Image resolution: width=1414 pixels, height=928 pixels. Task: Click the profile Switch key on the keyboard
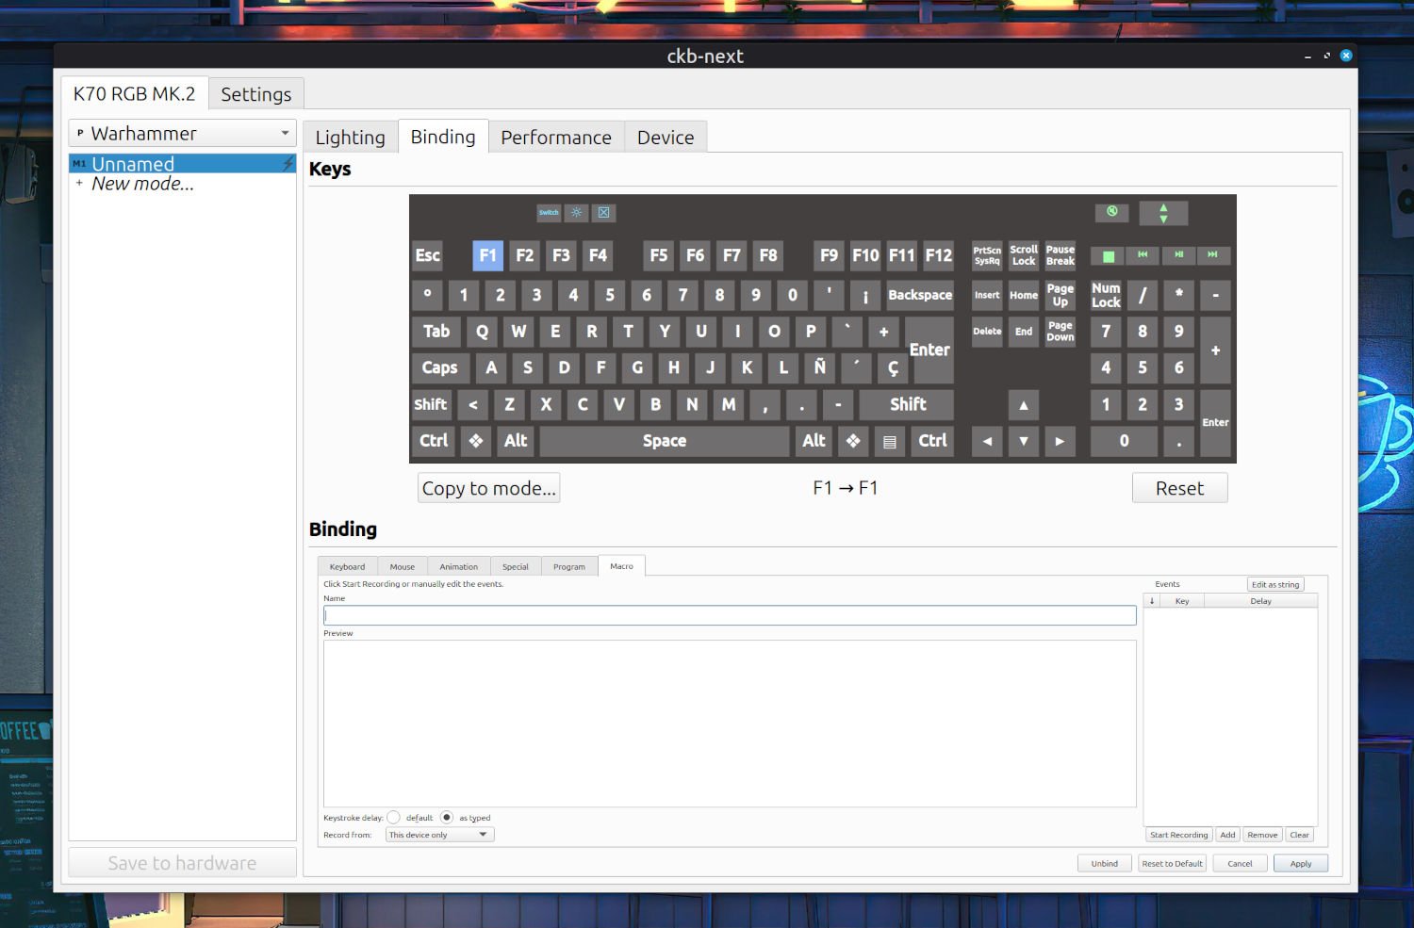point(549,213)
